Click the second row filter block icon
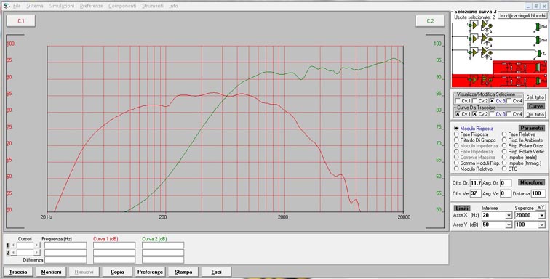 pyautogui.click(x=485, y=39)
